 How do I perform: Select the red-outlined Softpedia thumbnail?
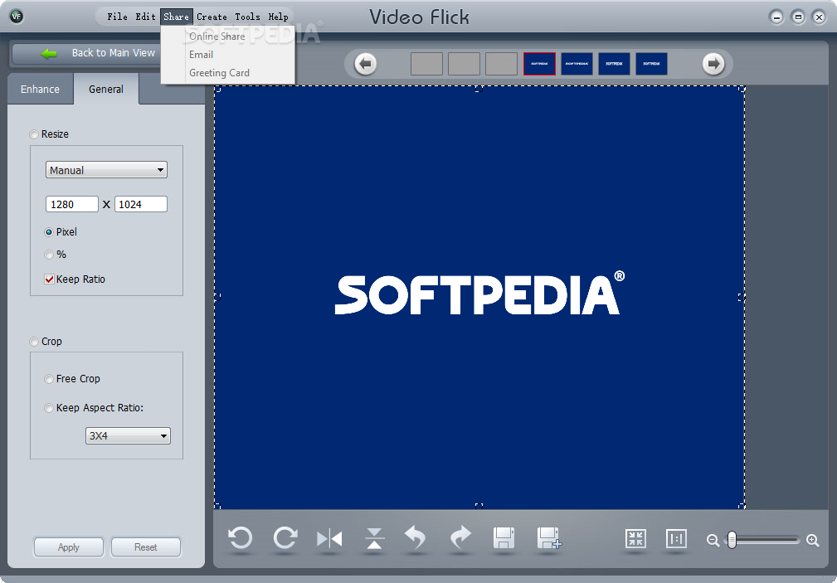539,64
